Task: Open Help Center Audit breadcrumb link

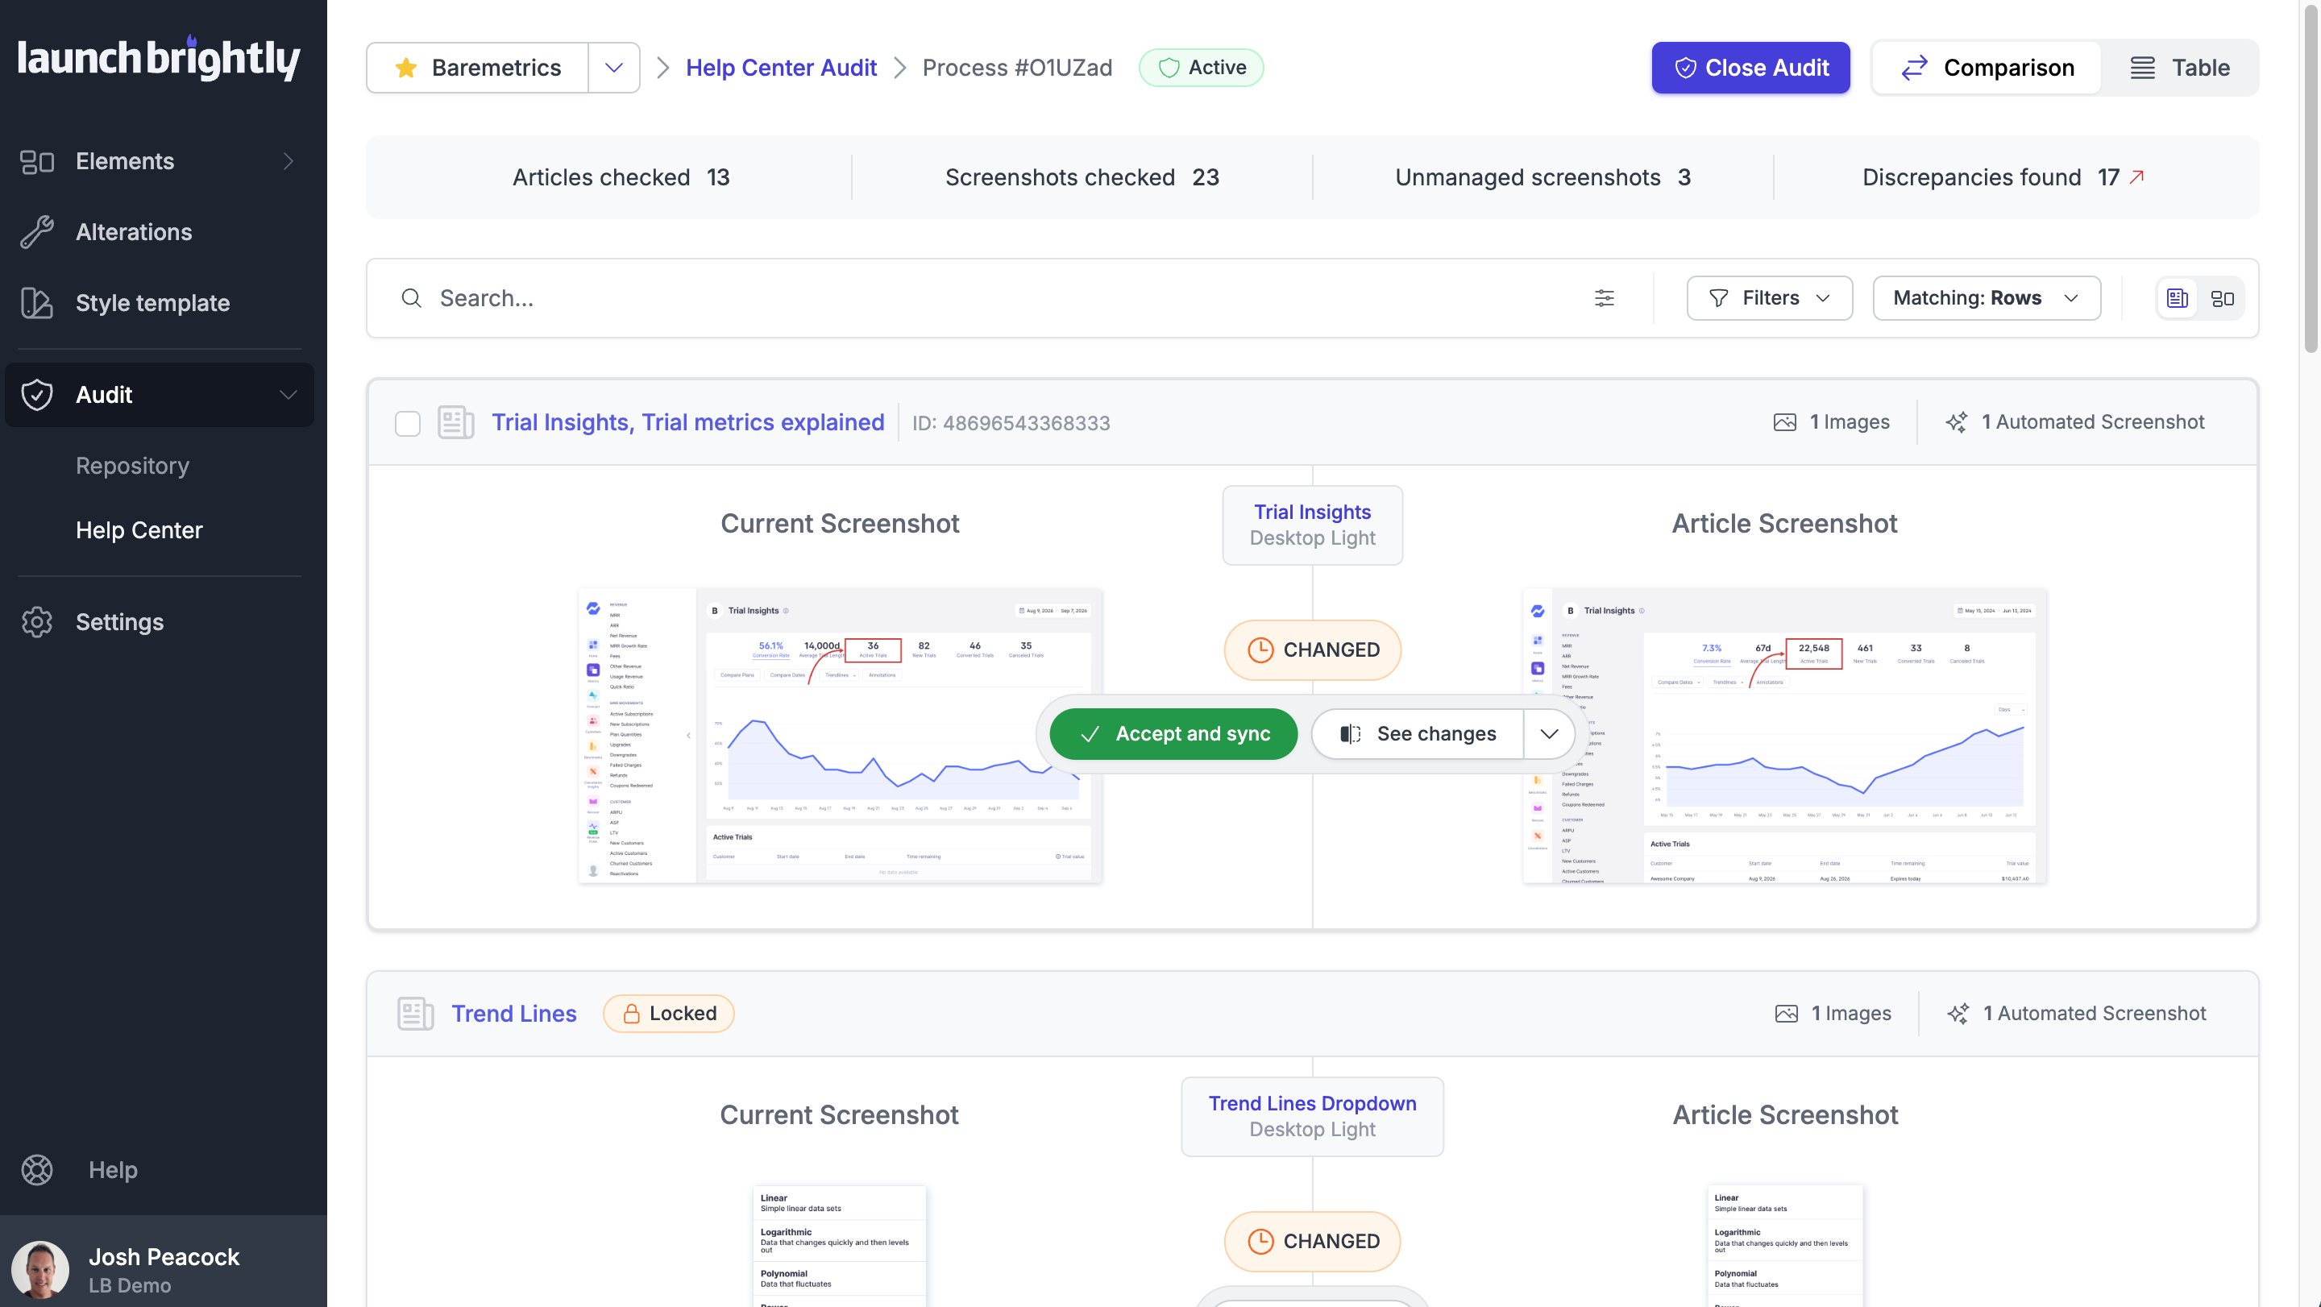Action: pyautogui.click(x=781, y=68)
